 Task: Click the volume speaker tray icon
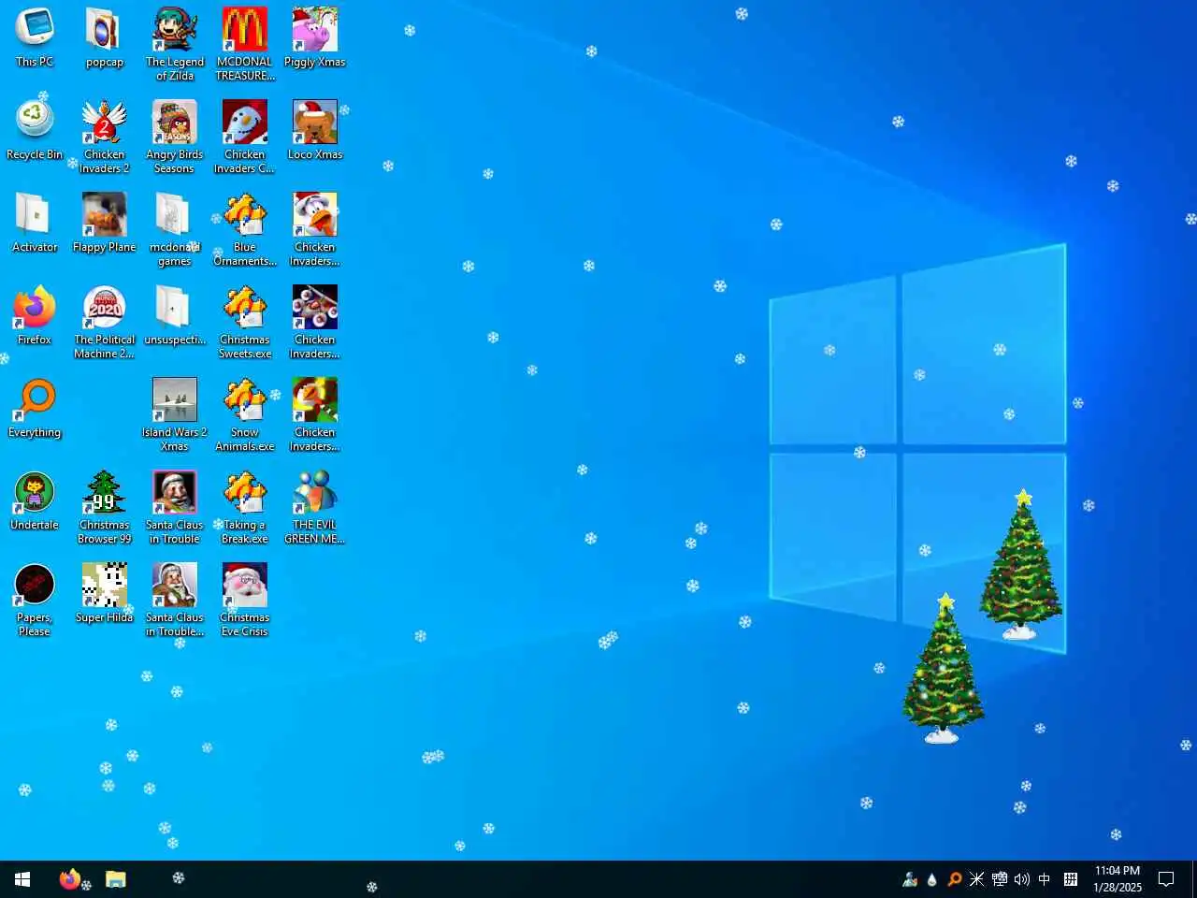[1022, 879]
